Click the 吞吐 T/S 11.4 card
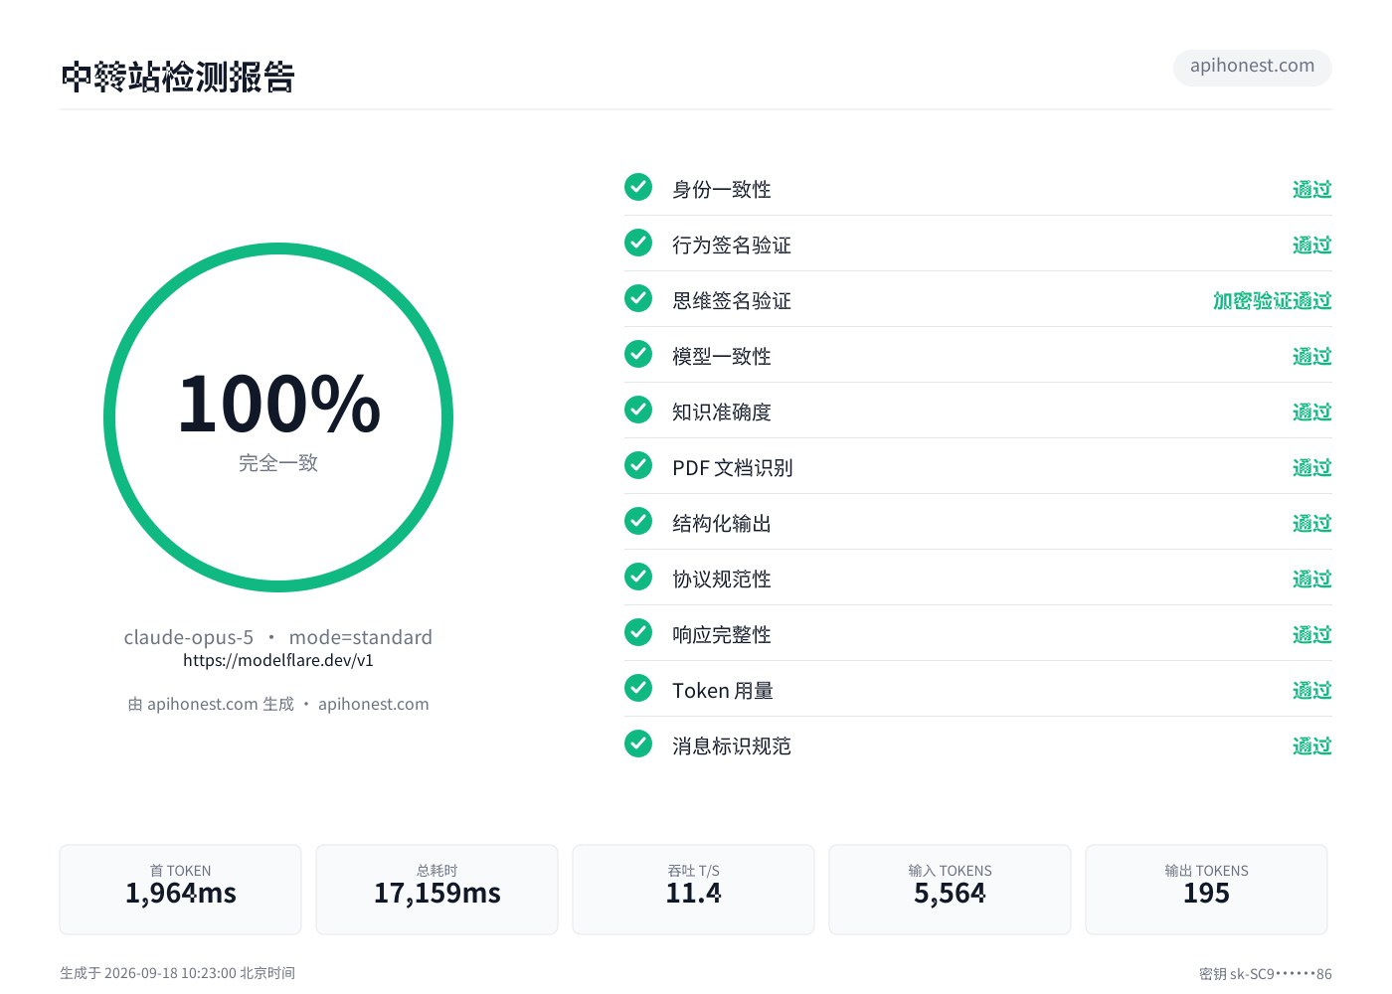 pos(693,890)
